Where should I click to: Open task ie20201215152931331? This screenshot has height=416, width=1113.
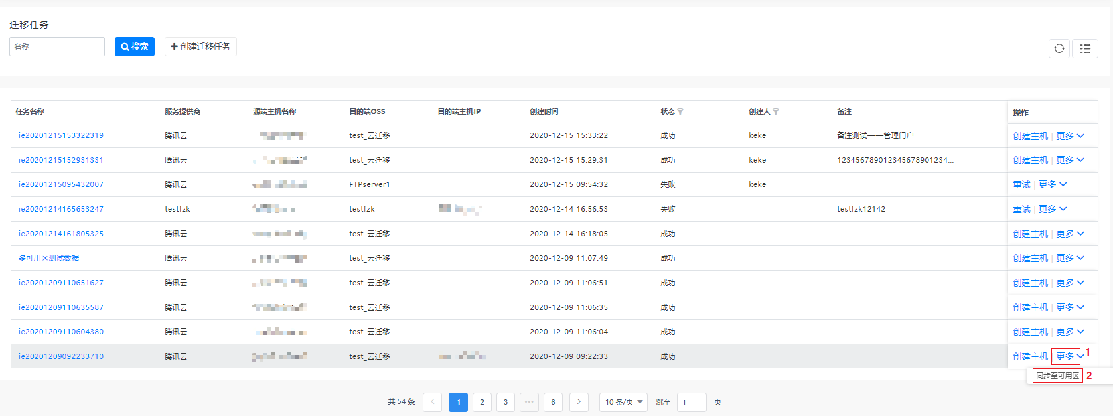pyautogui.click(x=61, y=160)
